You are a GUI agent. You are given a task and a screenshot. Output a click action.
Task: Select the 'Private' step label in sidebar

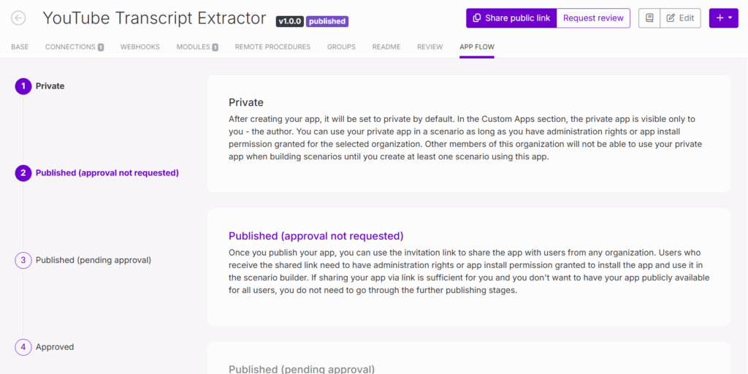click(x=50, y=86)
